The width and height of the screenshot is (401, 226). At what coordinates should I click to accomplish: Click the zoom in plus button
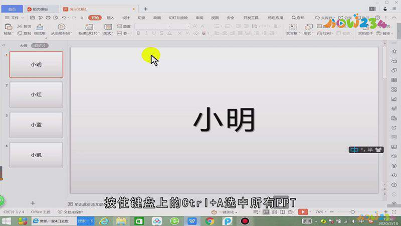coord(385,212)
